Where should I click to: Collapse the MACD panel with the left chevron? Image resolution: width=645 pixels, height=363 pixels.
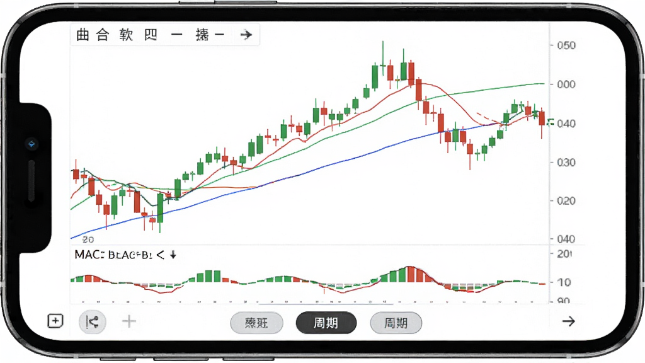point(161,255)
